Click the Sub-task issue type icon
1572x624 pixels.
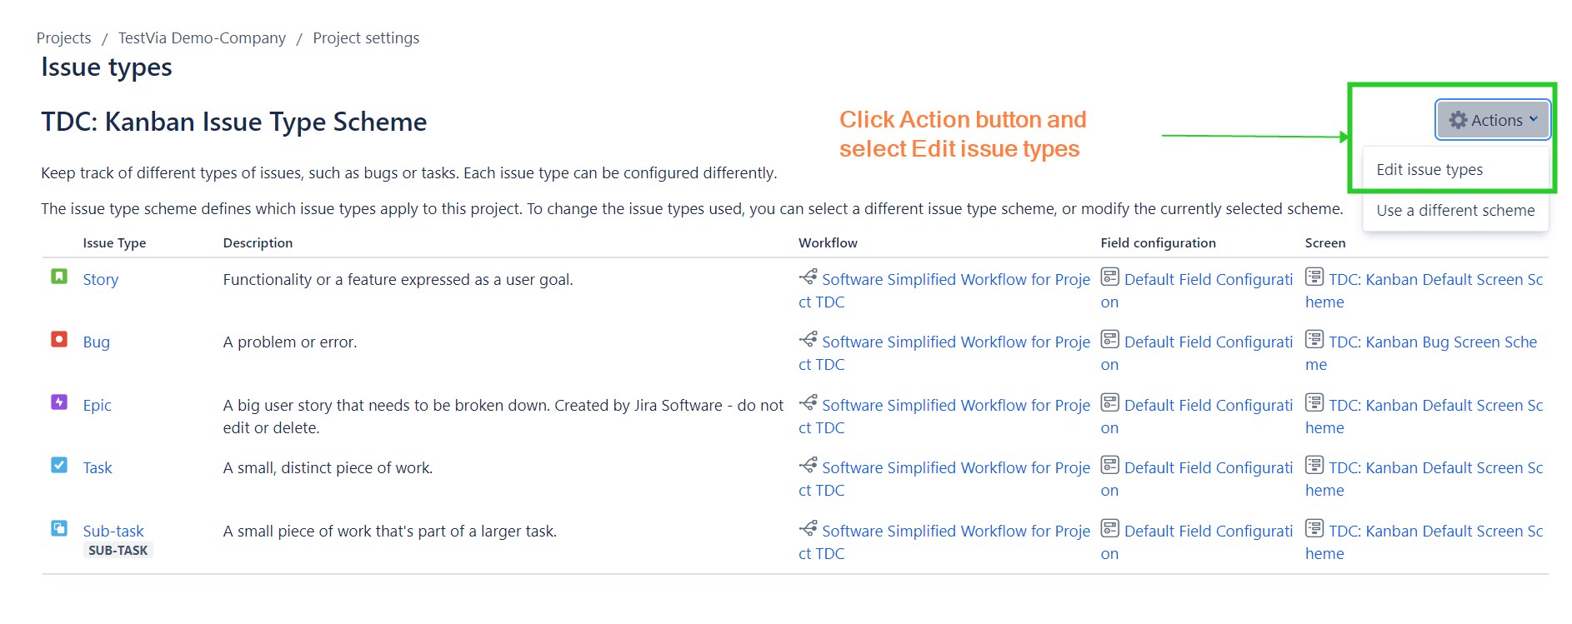(59, 528)
